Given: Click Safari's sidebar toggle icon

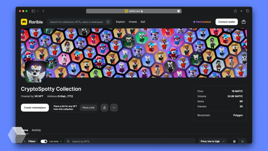Looking at the screenshot, I should coord(33,11).
